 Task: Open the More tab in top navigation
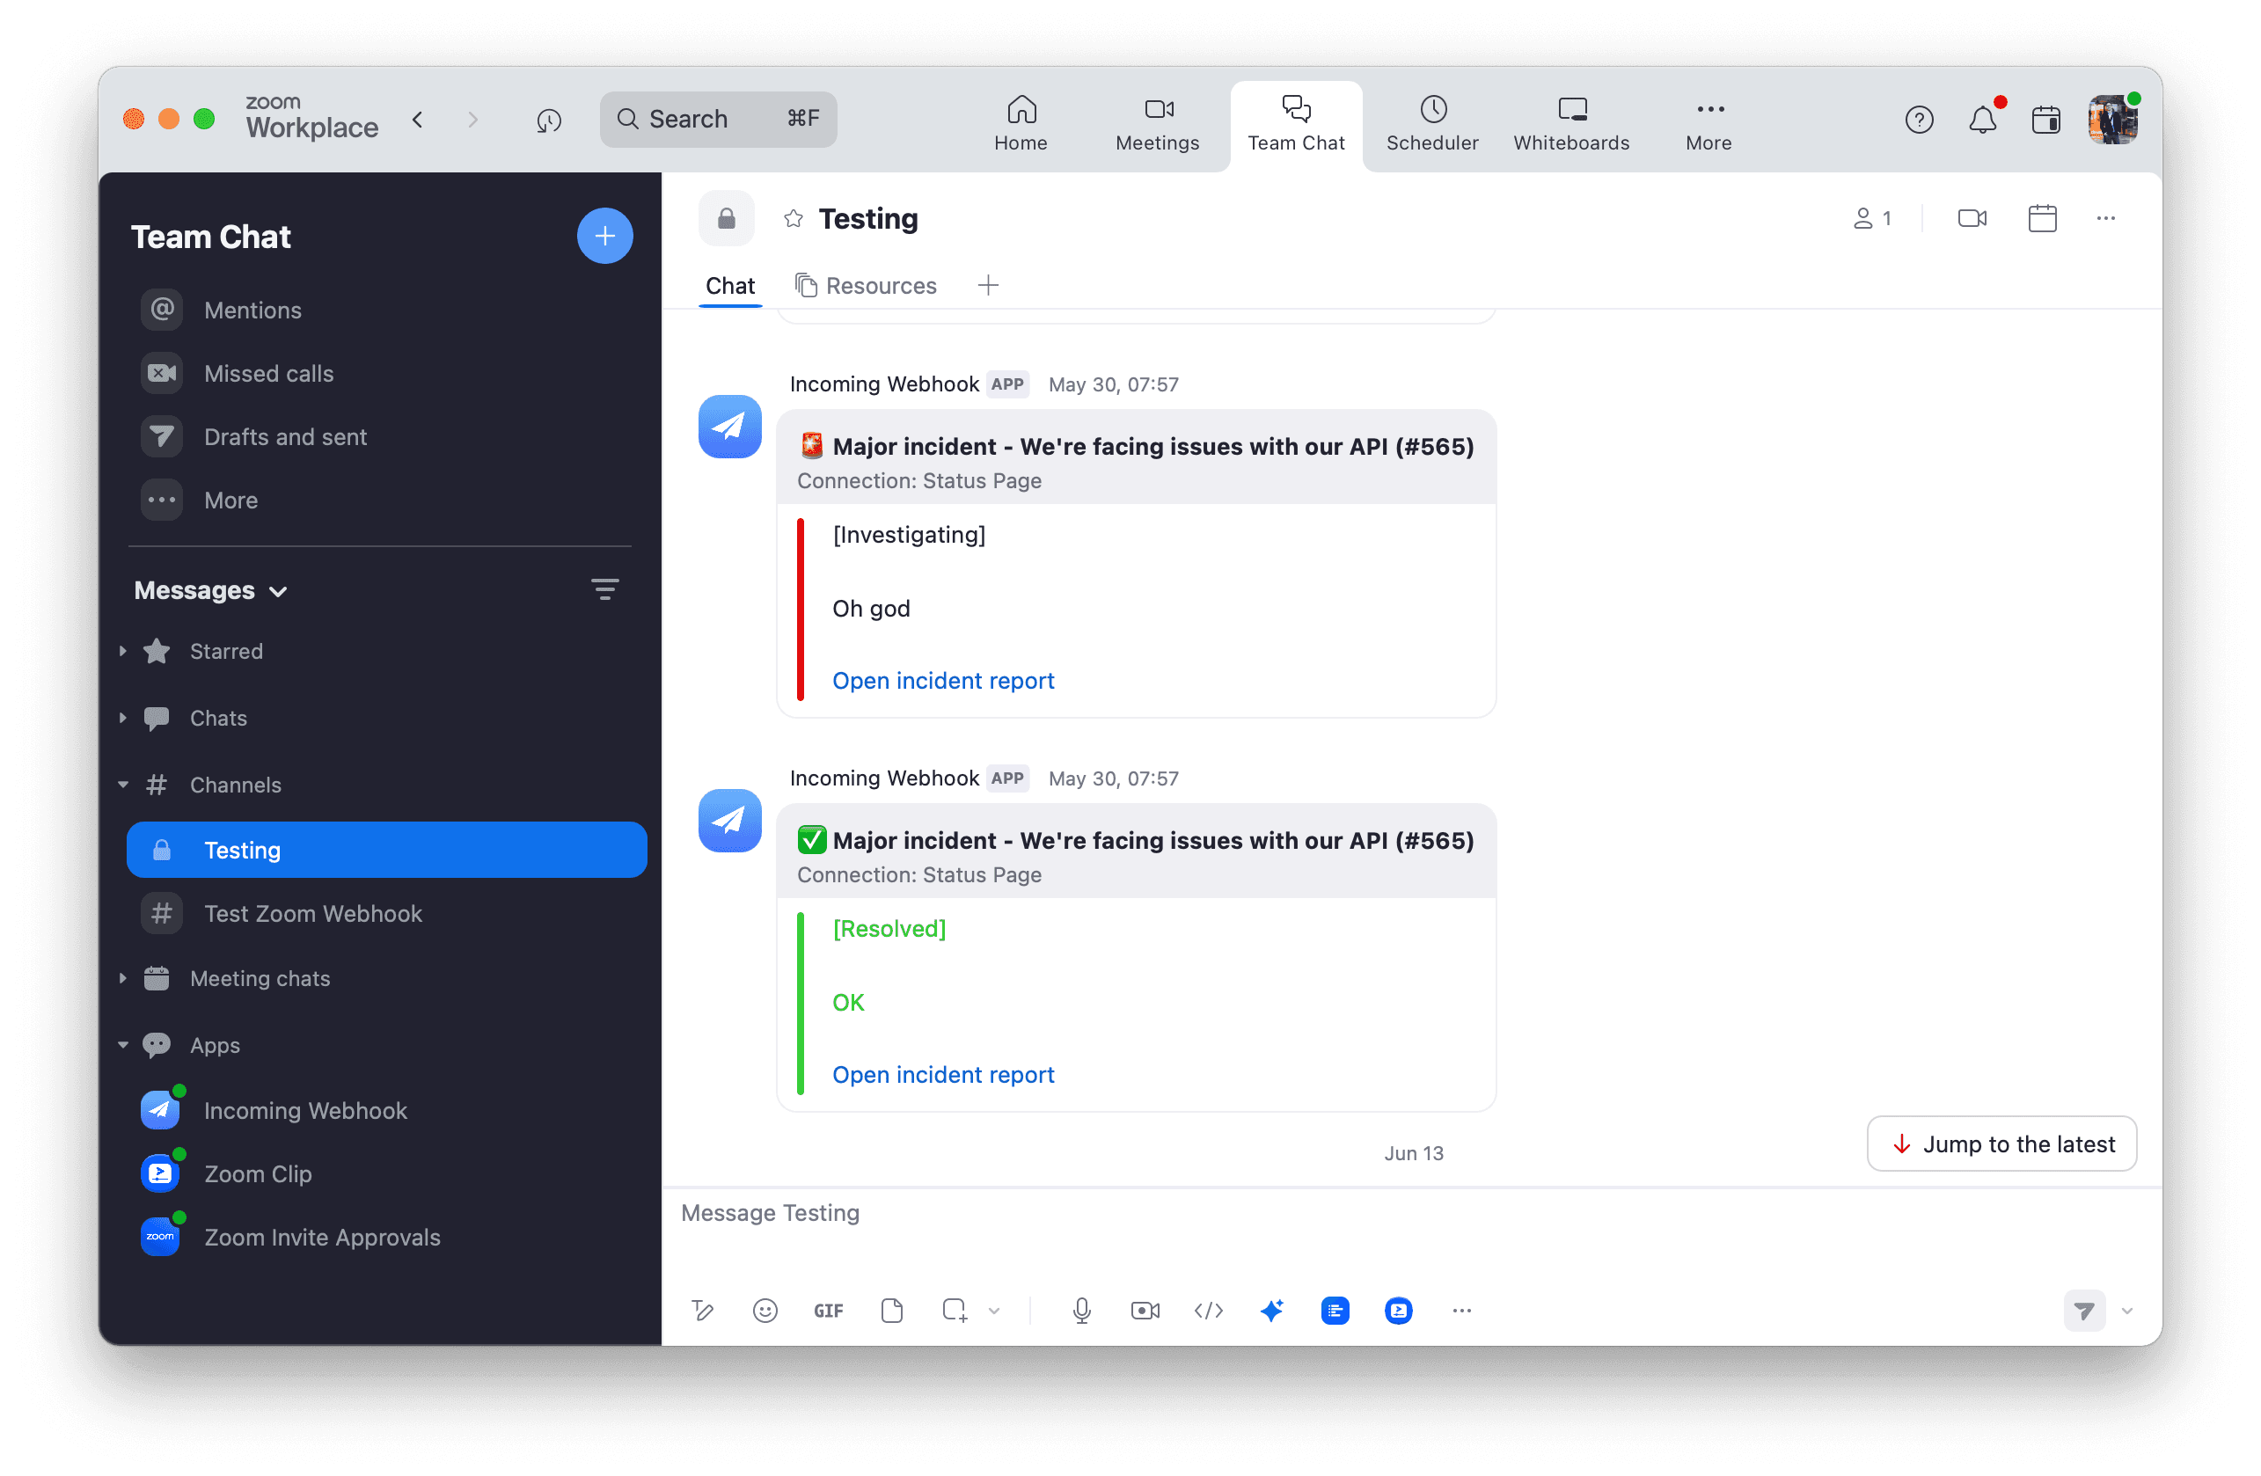click(x=1709, y=123)
